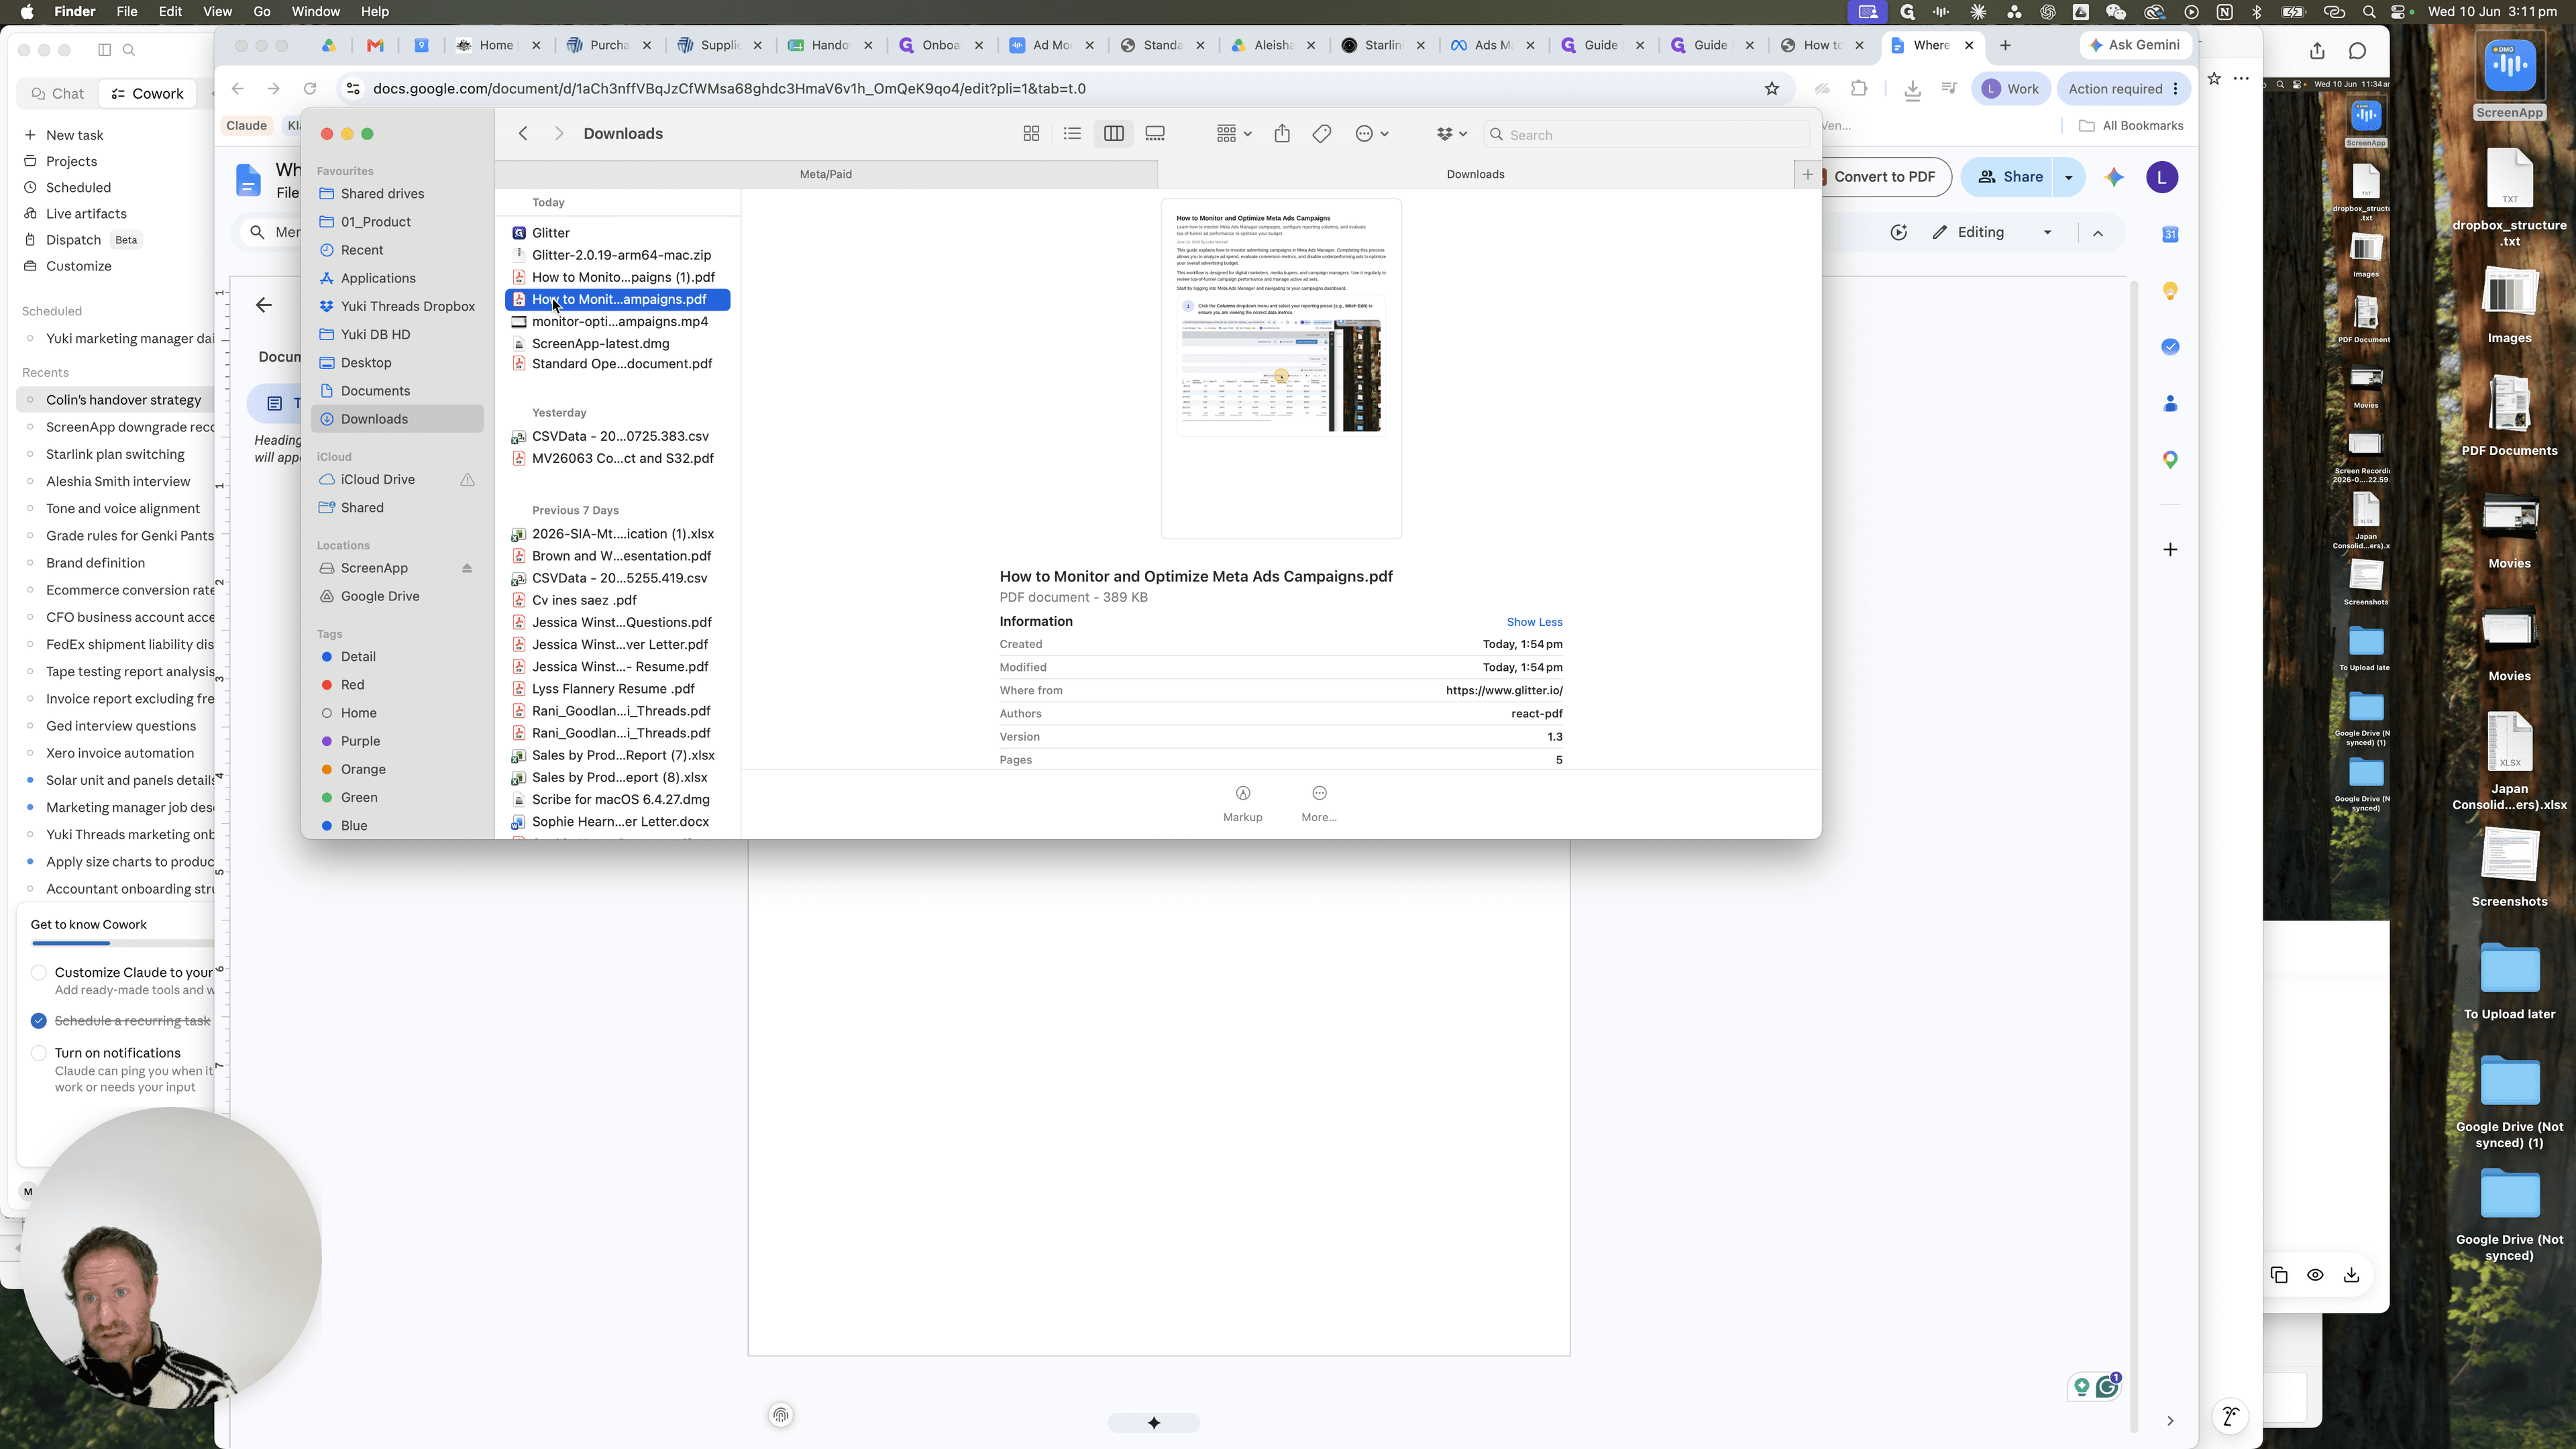Viewport: 2576px width, 1449px height.
Task: Bookmark page with star icon
Action: tap(1772, 89)
